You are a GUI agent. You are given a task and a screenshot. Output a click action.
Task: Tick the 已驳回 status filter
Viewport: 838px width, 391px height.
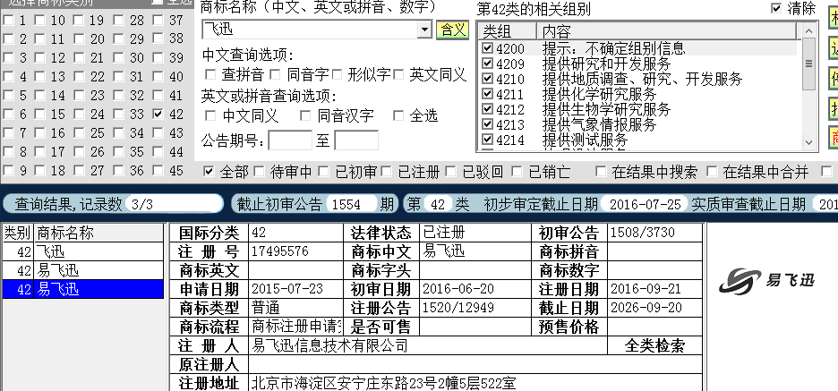[450, 172]
